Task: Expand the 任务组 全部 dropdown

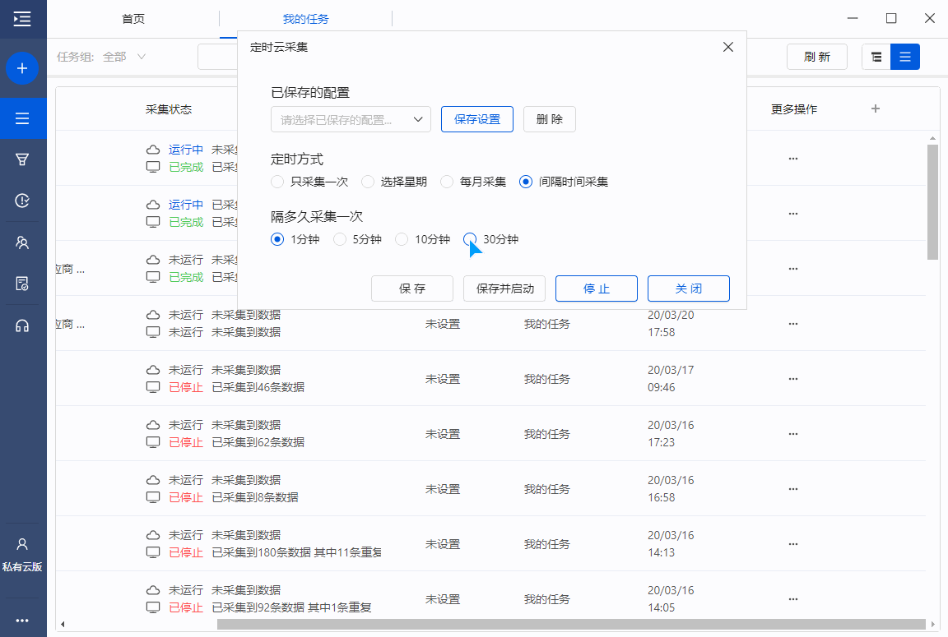Action: (124, 57)
